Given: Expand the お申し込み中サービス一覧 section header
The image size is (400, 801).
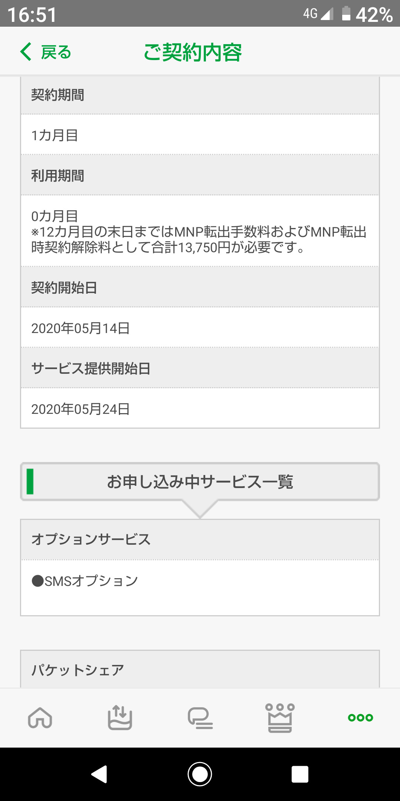Looking at the screenshot, I should point(200,482).
